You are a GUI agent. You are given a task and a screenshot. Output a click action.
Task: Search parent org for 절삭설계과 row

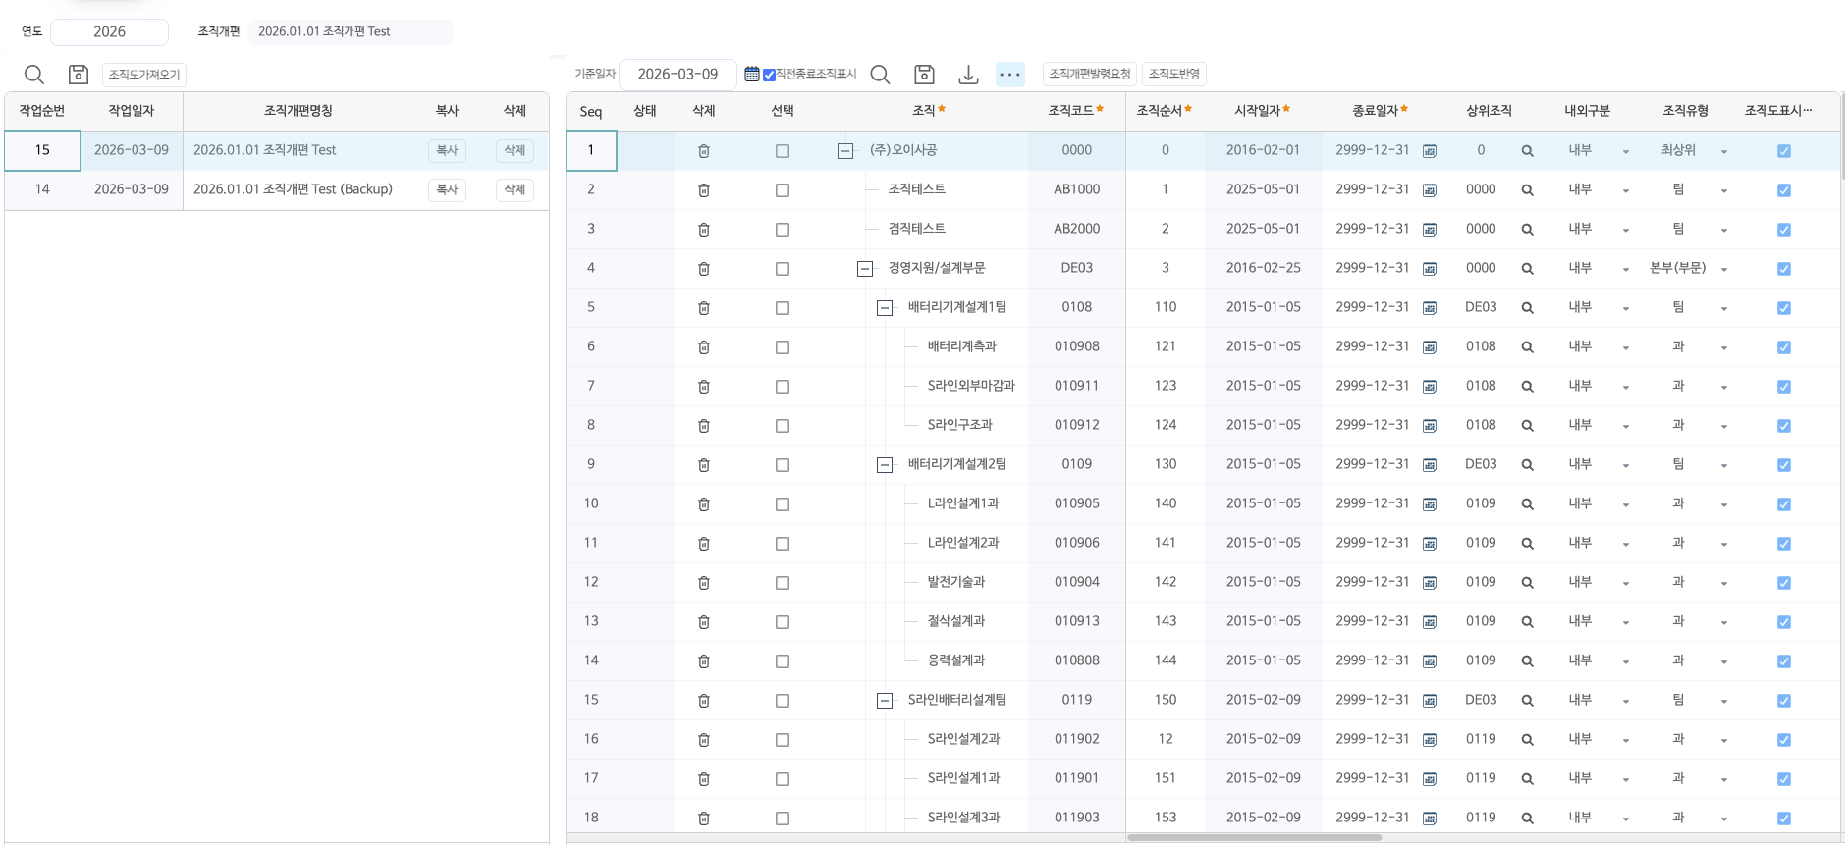click(1528, 622)
